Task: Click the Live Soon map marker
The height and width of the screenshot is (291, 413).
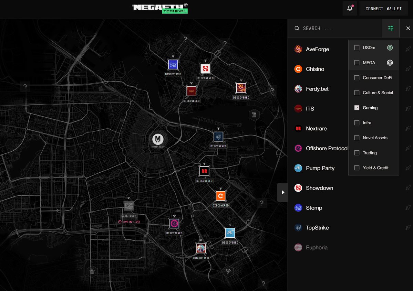Action: tap(129, 206)
